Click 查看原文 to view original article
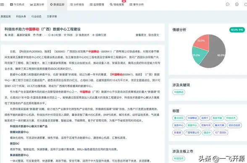 [141, 35]
